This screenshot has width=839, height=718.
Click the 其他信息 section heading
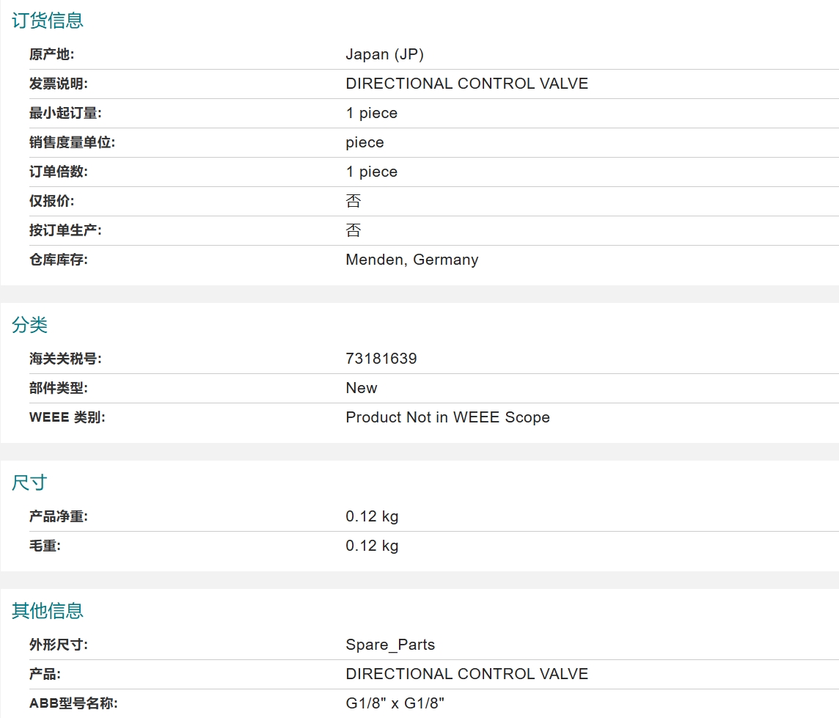click(48, 611)
